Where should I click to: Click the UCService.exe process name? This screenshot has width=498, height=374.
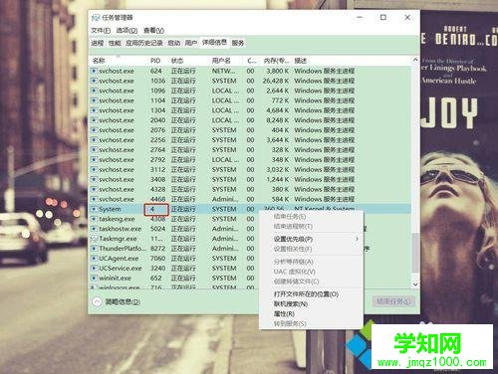coord(121,269)
